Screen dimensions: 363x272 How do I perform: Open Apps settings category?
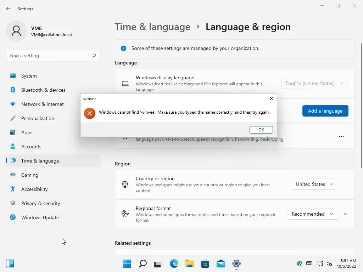point(53,132)
